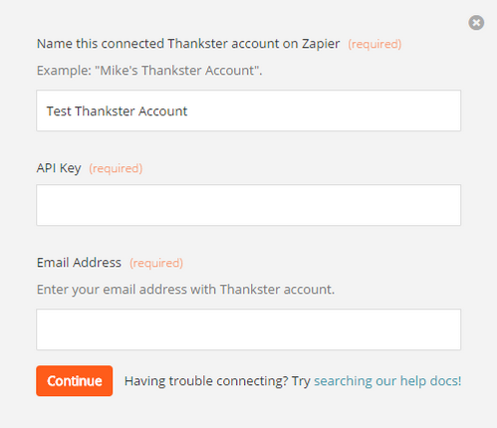Close the Thankster account connection dialog
The image size is (497, 428).
pyautogui.click(x=476, y=23)
